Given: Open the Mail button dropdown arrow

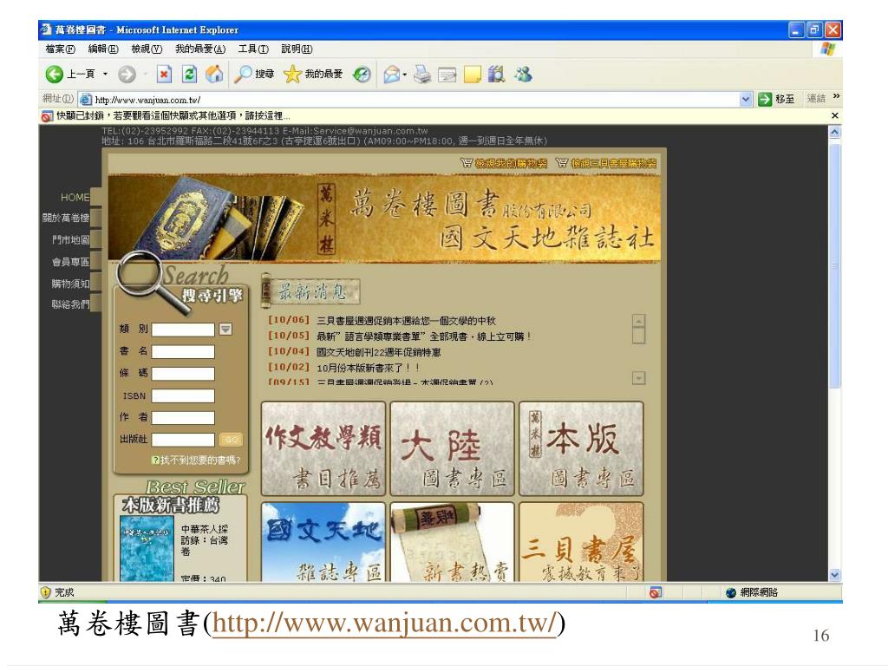Looking at the screenshot, I should [x=404, y=75].
